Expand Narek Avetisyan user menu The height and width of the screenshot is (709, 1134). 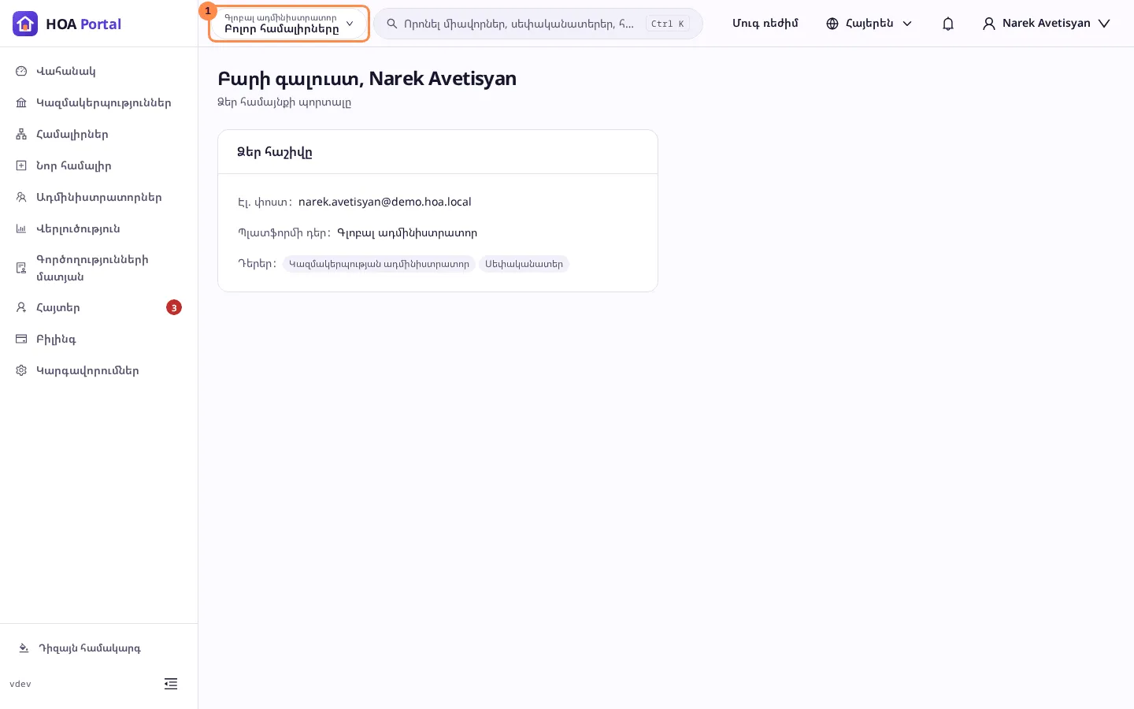[1047, 24]
